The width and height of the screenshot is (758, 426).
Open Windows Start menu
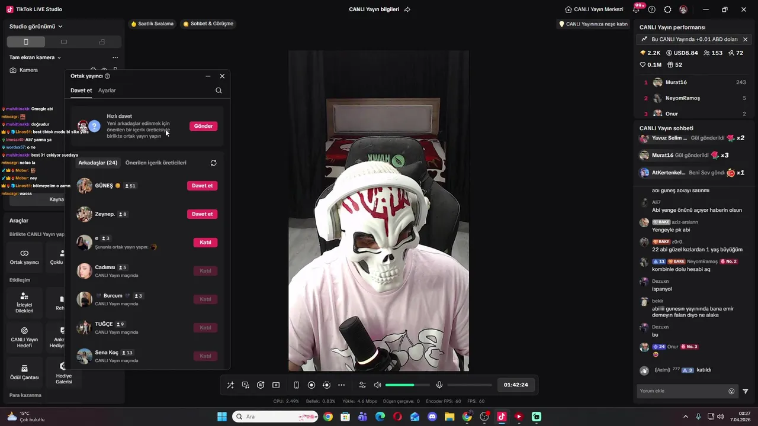(x=222, y=417)
